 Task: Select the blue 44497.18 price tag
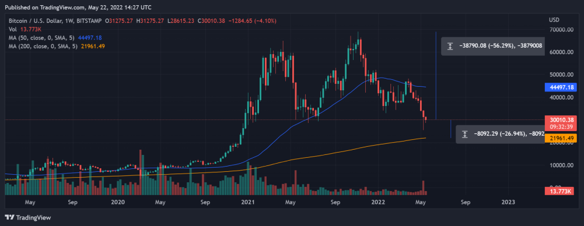click(x=561, y=87)
